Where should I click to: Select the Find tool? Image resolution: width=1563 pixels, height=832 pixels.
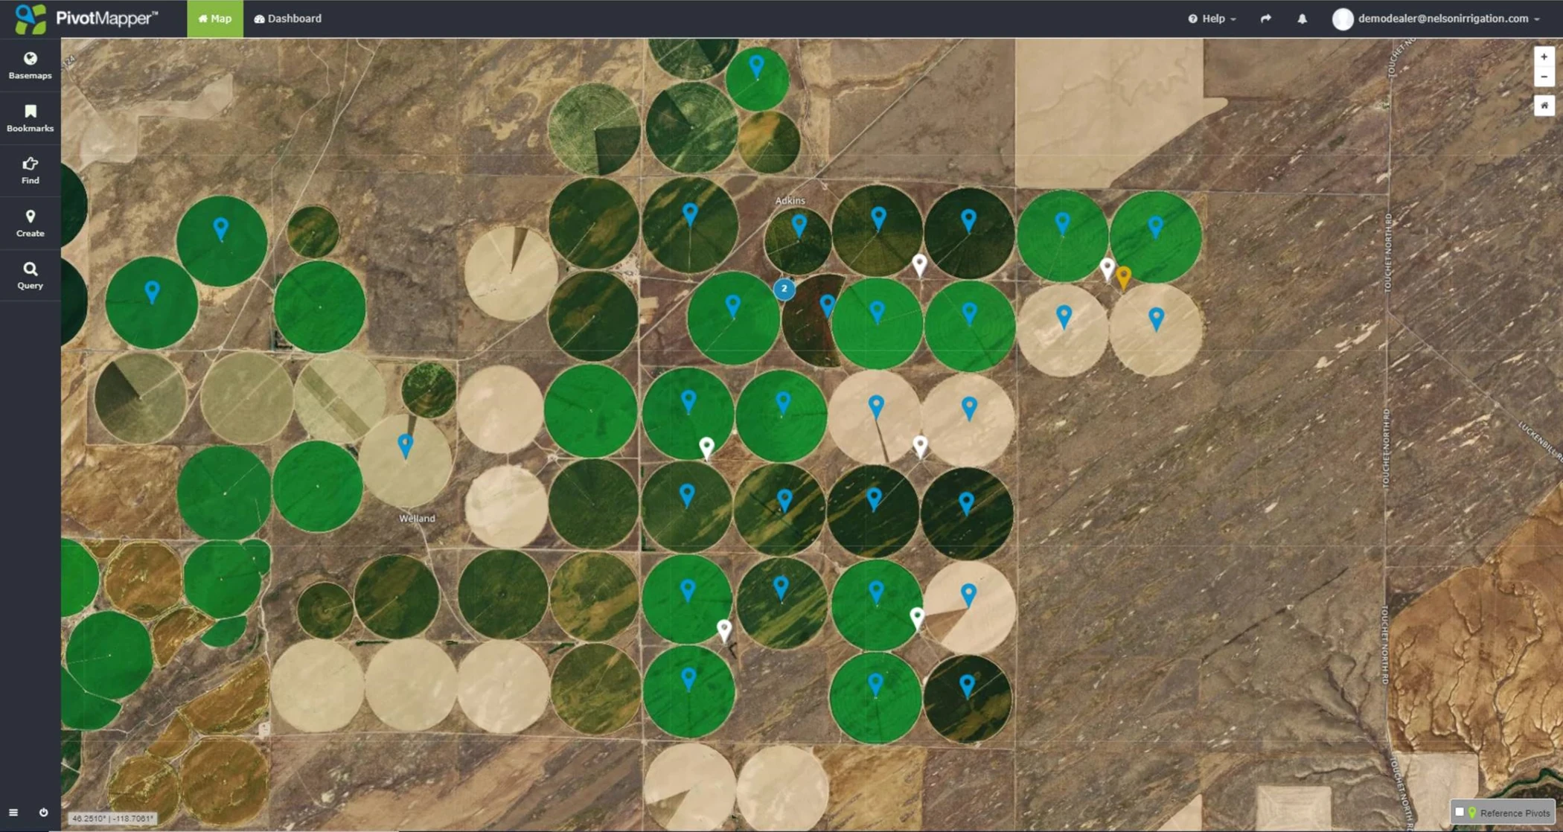30,170
